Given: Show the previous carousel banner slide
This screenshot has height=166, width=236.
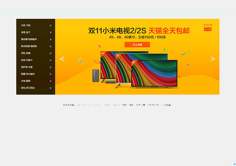Looking at the screenshot, I should click(x=62, y=59).
